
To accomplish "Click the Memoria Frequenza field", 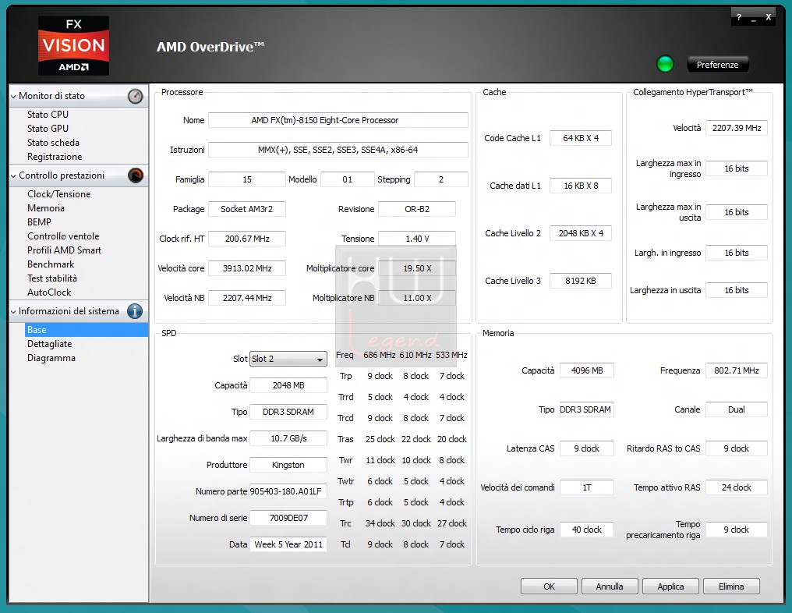I will pos(737,370).
